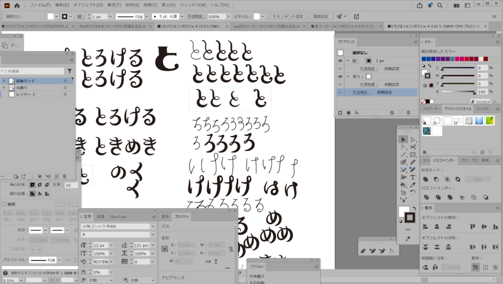The width and height of the screenshot is (503, 284).
Task: Select the Direct Selection tool
Action: click(413, 139)
